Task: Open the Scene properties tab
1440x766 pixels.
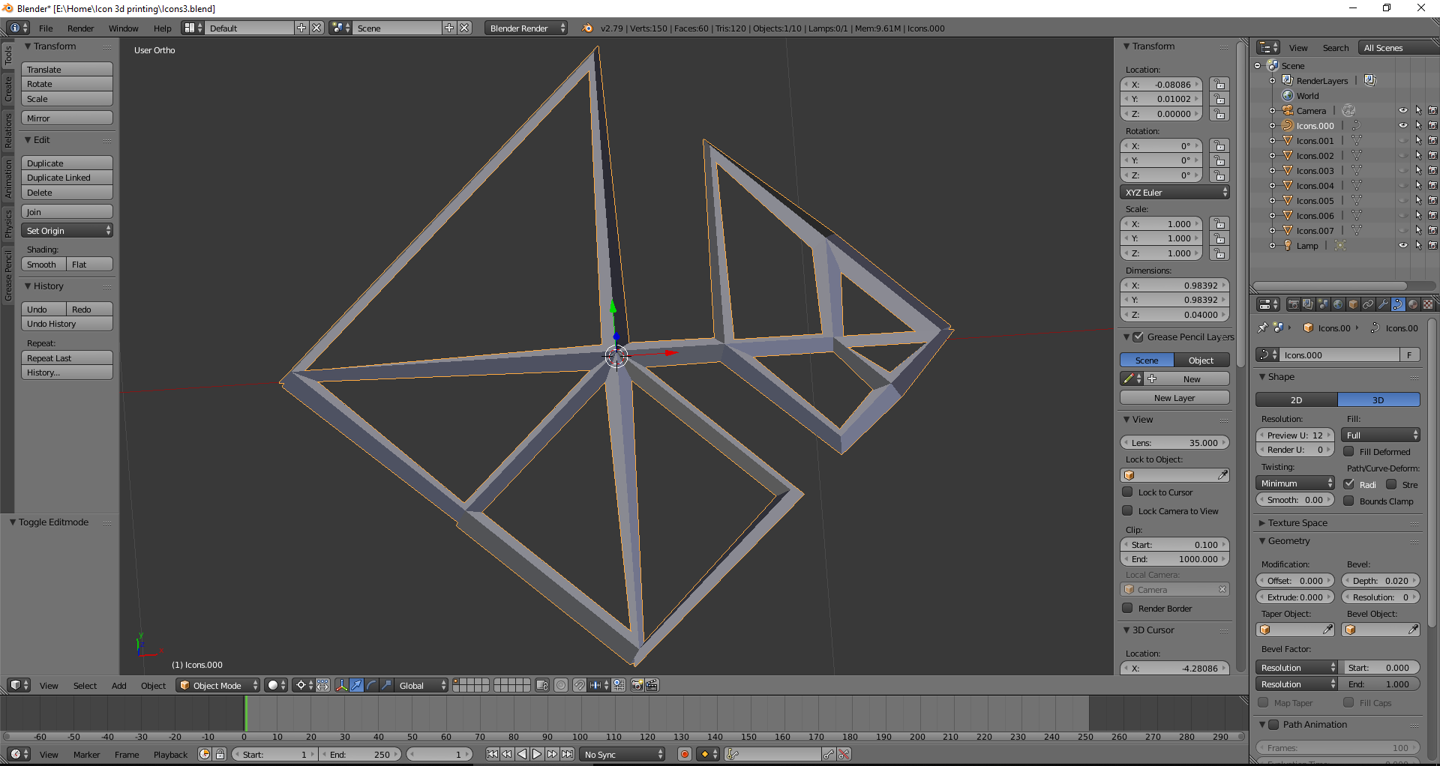Action: (1323, 304)
